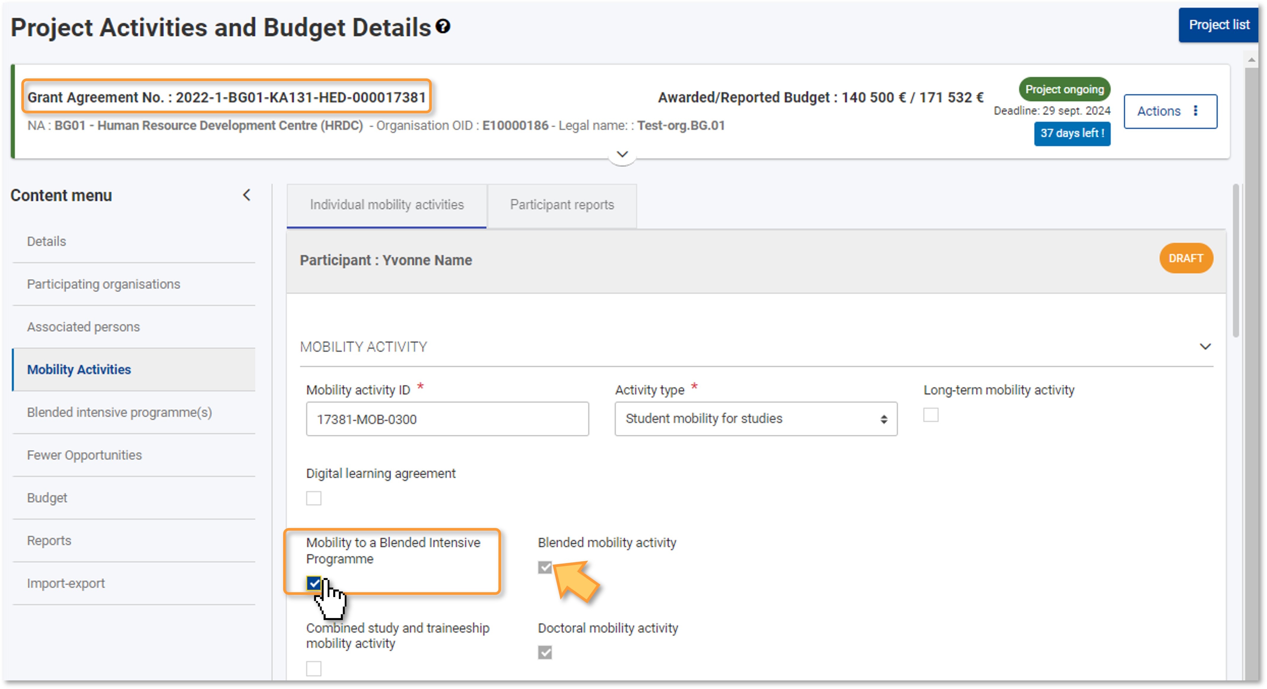
Task: Click the 37 days left badge
Action: 1072,133
